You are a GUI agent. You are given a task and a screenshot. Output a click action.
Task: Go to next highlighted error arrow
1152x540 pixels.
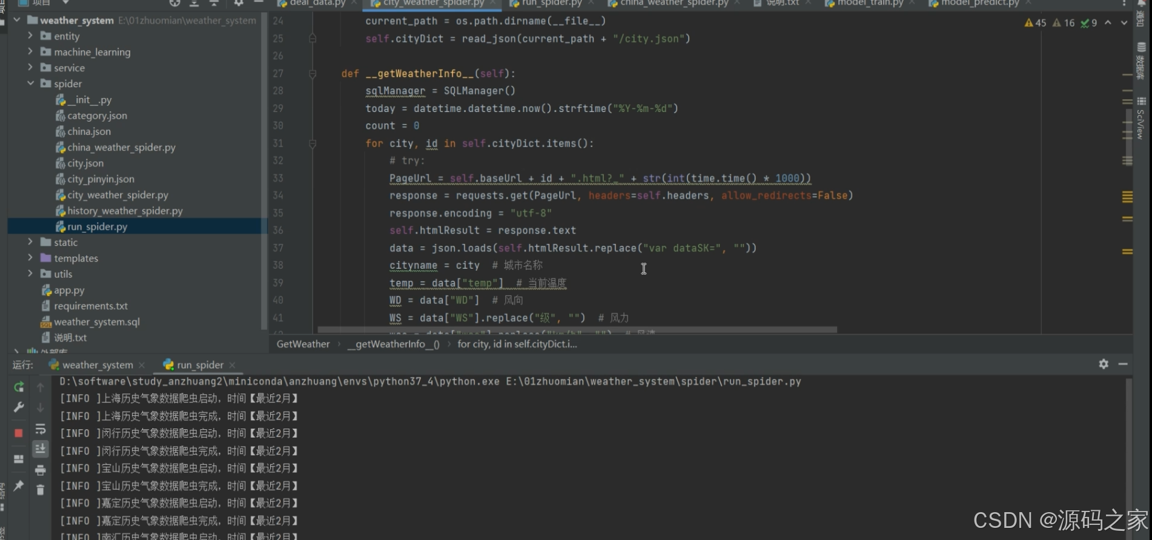(1124, 23)
